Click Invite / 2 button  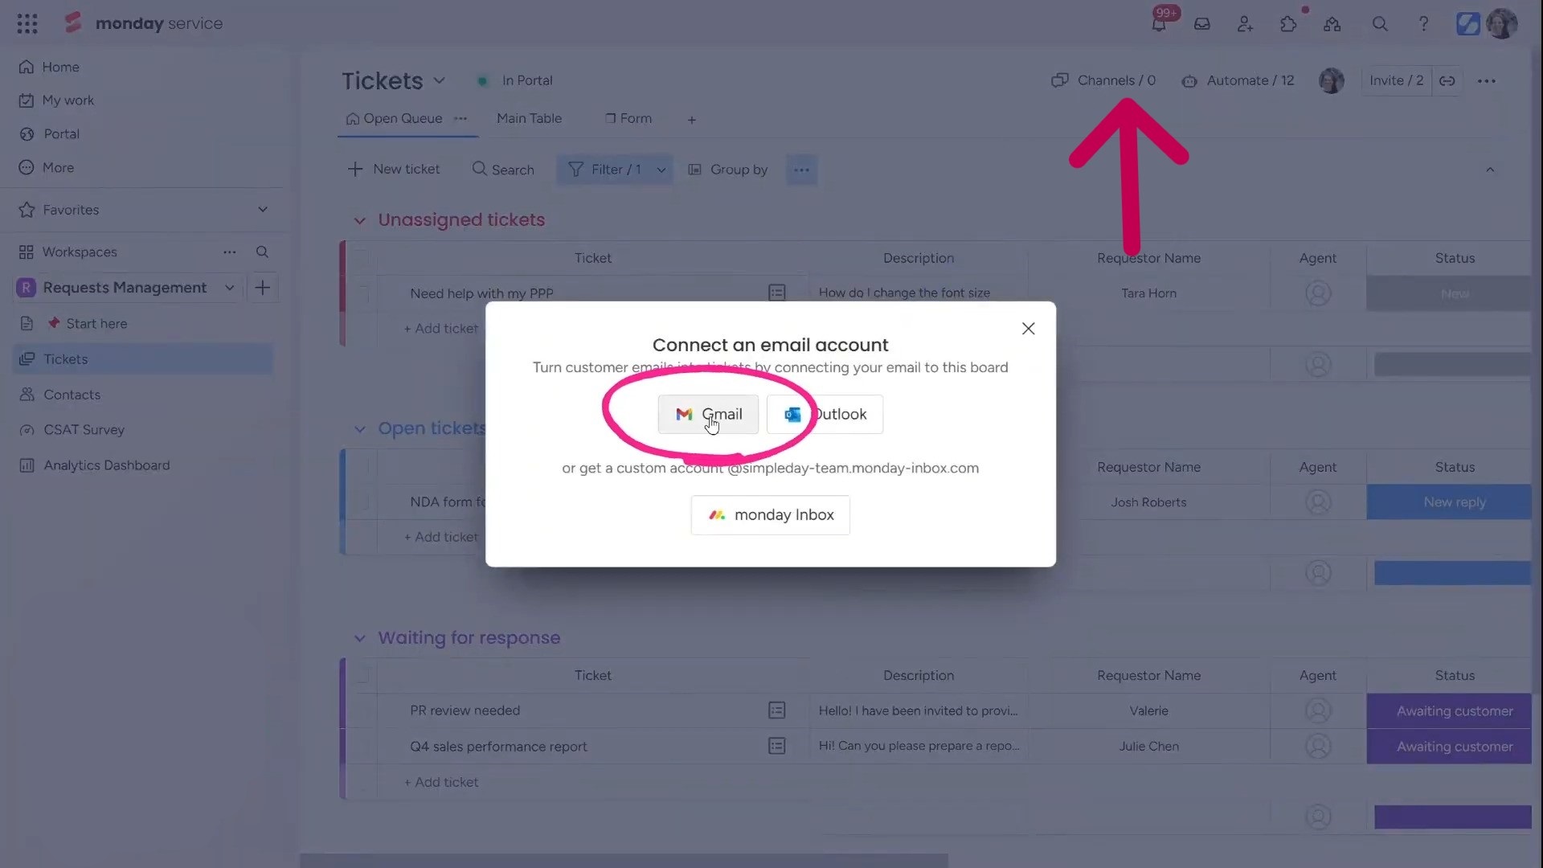[x=1397, y=80]
